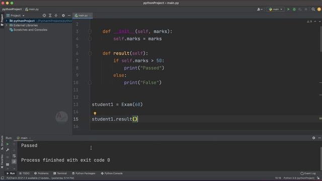322x181 pixels.
Task: Open Run panel gear settings
Action: [313, 138]
